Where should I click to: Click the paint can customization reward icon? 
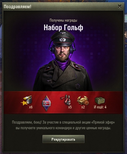coord(26,100)
